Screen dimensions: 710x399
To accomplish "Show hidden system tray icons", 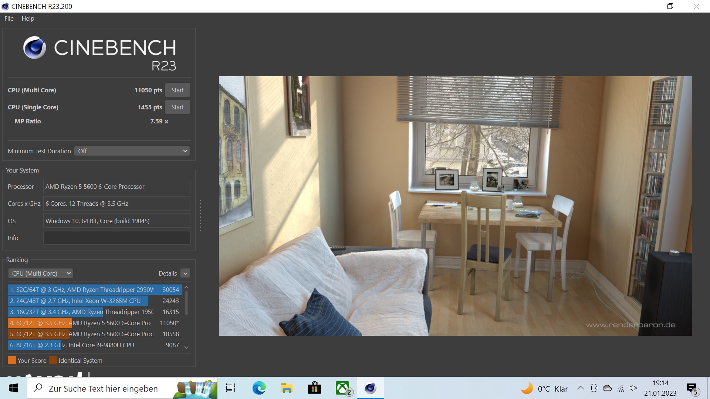I will 580,388.
